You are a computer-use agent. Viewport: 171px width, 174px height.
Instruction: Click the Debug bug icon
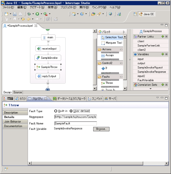(x=29, y=14)
